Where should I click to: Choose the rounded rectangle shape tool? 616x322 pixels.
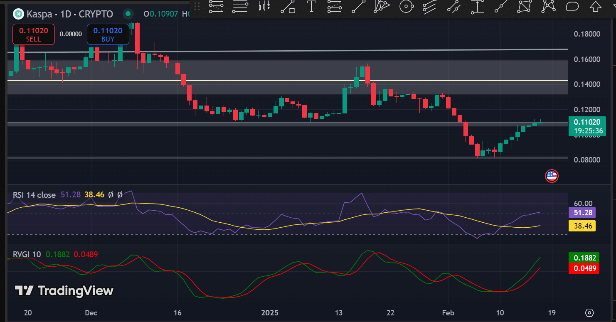(572, 6)
